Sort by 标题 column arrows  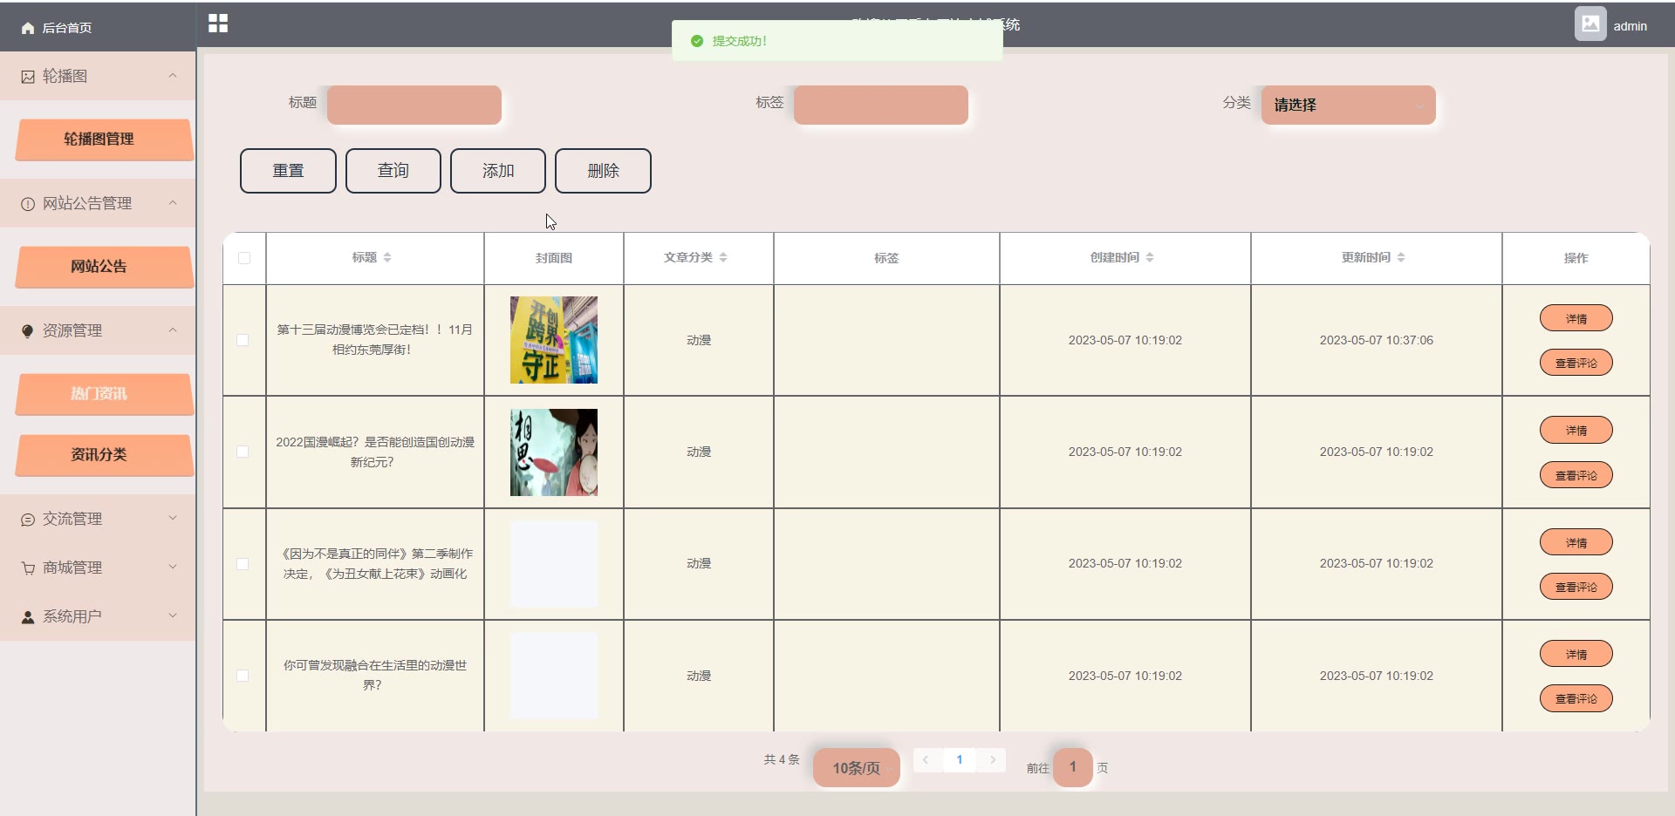click(387, 258)
